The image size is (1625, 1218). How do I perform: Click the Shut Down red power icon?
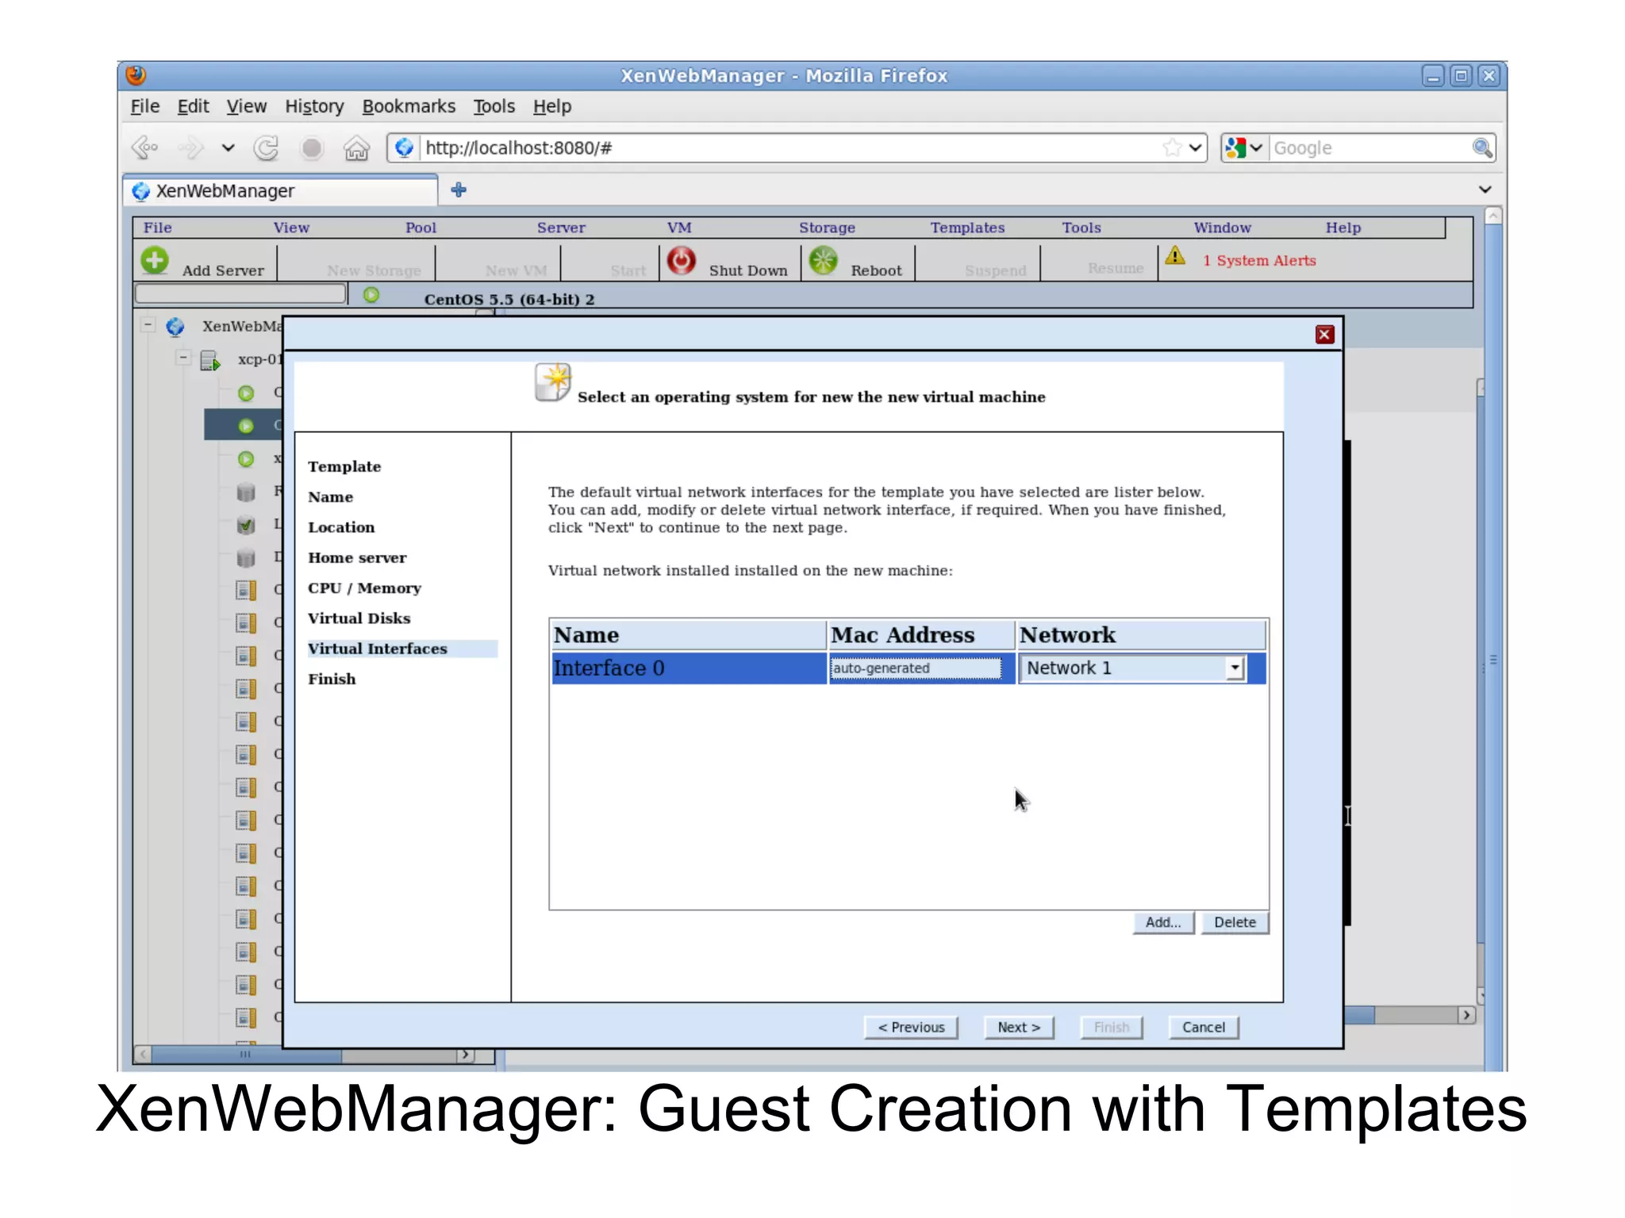coord(681,260)
